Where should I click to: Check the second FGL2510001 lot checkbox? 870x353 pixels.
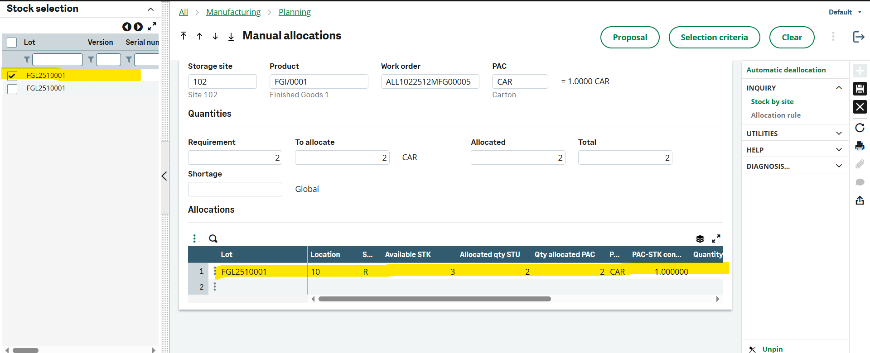tap(12, 89)
